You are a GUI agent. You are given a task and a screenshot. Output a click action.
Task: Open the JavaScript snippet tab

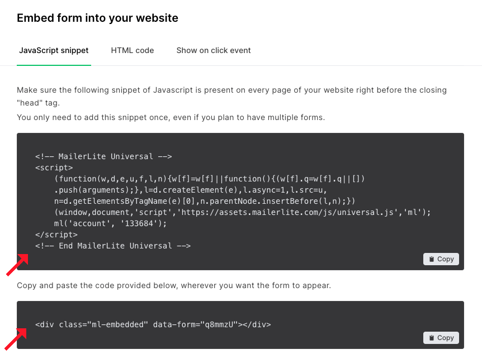pyautogui.click(x=54, y=50)
